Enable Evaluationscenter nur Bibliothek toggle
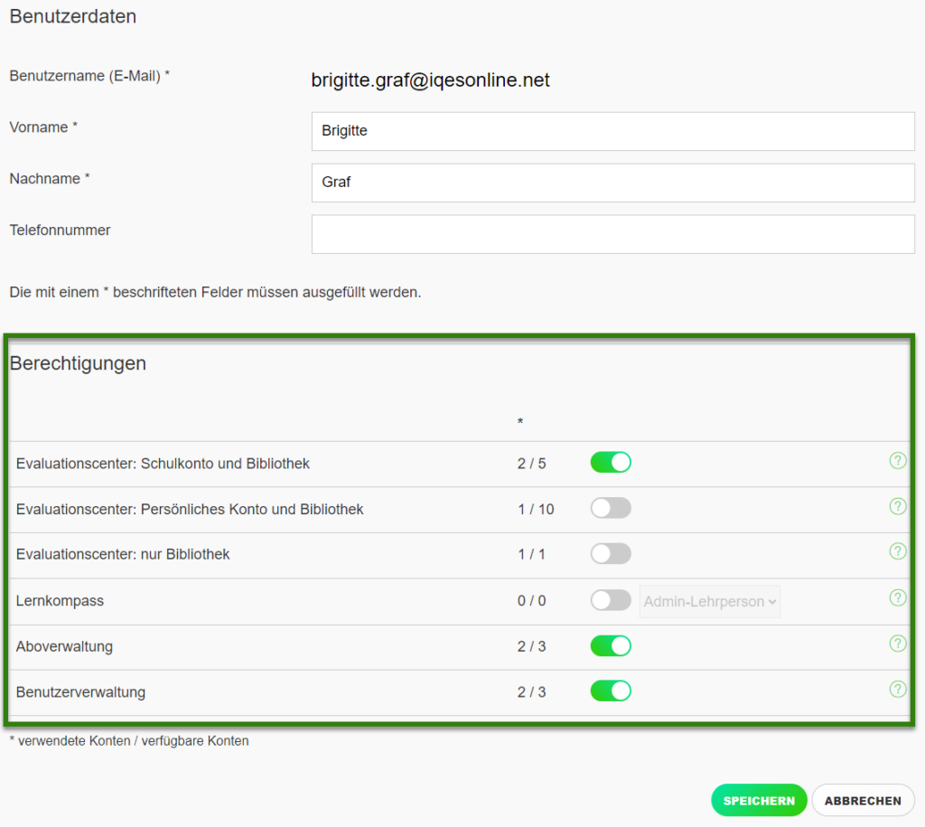This screenshot has height=827, width=925. click(611, 554)
